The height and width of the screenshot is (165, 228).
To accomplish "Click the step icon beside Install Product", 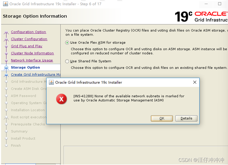I will 6,138.
